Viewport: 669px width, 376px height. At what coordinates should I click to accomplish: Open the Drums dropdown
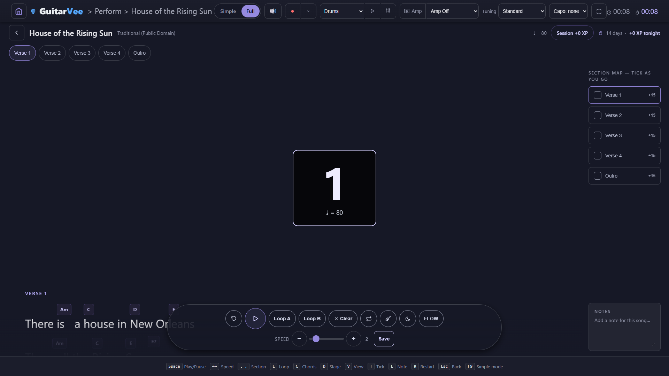tap(342, 11)
